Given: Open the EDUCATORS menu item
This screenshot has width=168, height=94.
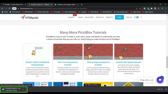Looking at the screenshot, I should tap(89, 17).
